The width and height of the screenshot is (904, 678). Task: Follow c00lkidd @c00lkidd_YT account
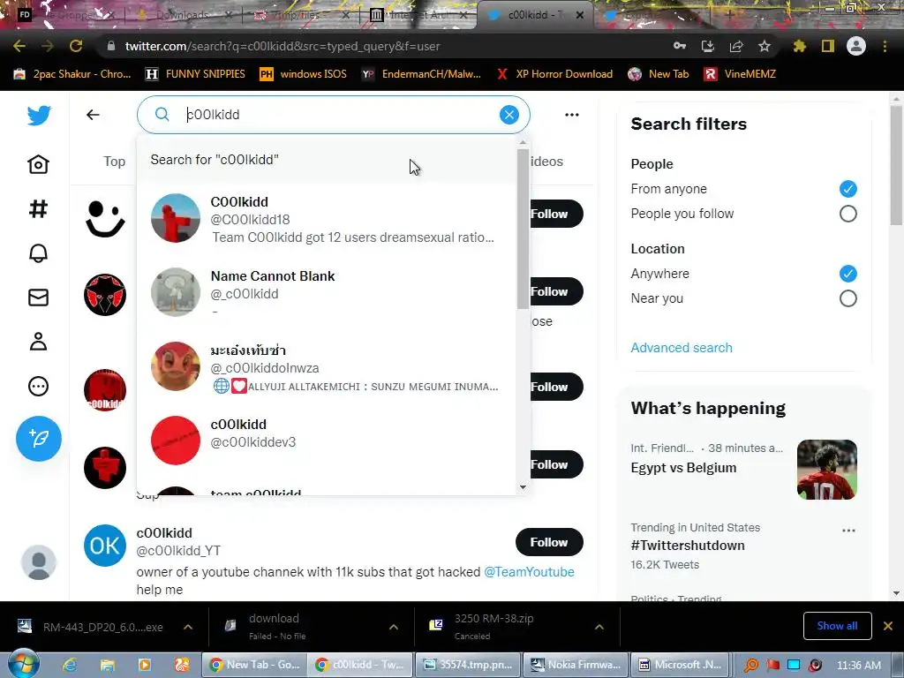549,543
